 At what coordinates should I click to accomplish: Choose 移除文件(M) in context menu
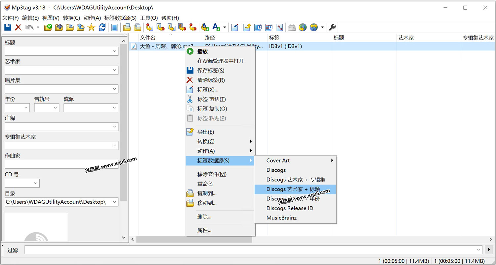(x=220, y=174)
